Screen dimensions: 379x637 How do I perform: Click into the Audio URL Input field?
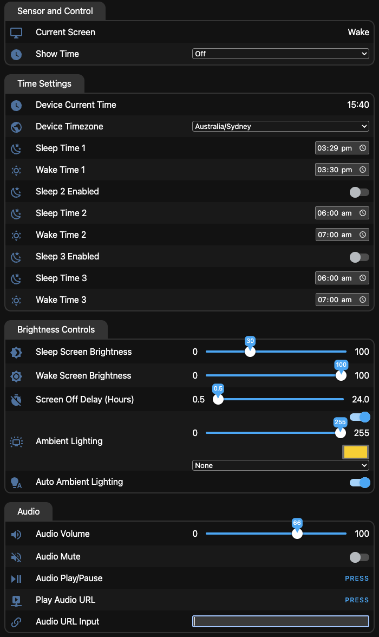[x=280, y=622]
